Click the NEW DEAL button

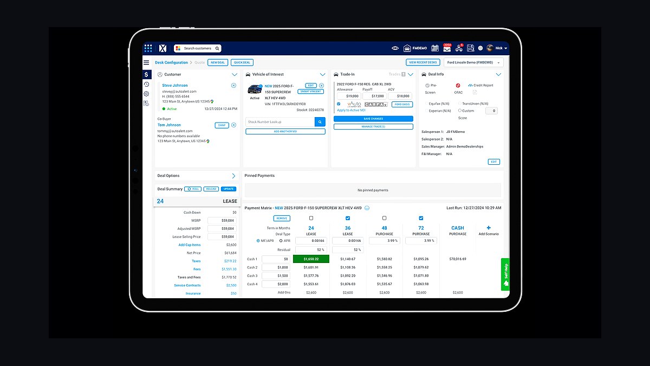click(218, 62)
